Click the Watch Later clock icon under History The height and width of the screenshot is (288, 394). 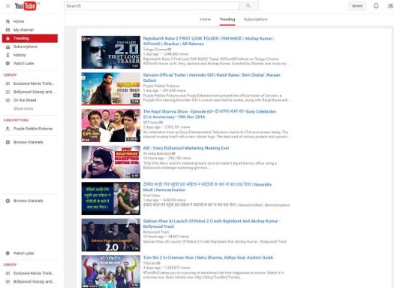(8, 63)
